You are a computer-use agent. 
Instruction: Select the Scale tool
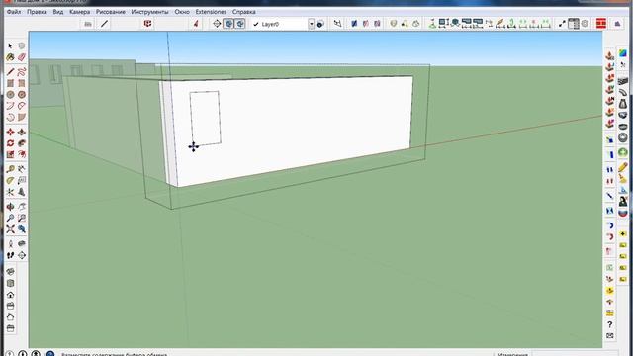[x=10, y=154]
